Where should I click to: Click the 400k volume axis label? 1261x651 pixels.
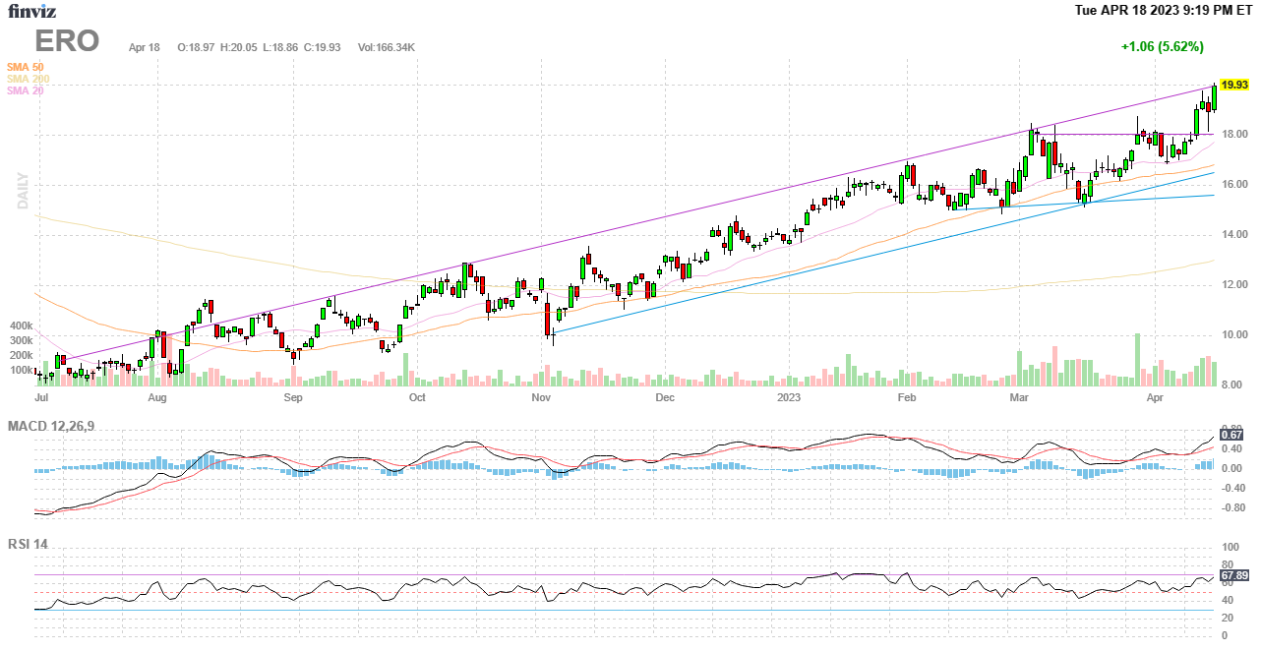click(x=22, y=325)
